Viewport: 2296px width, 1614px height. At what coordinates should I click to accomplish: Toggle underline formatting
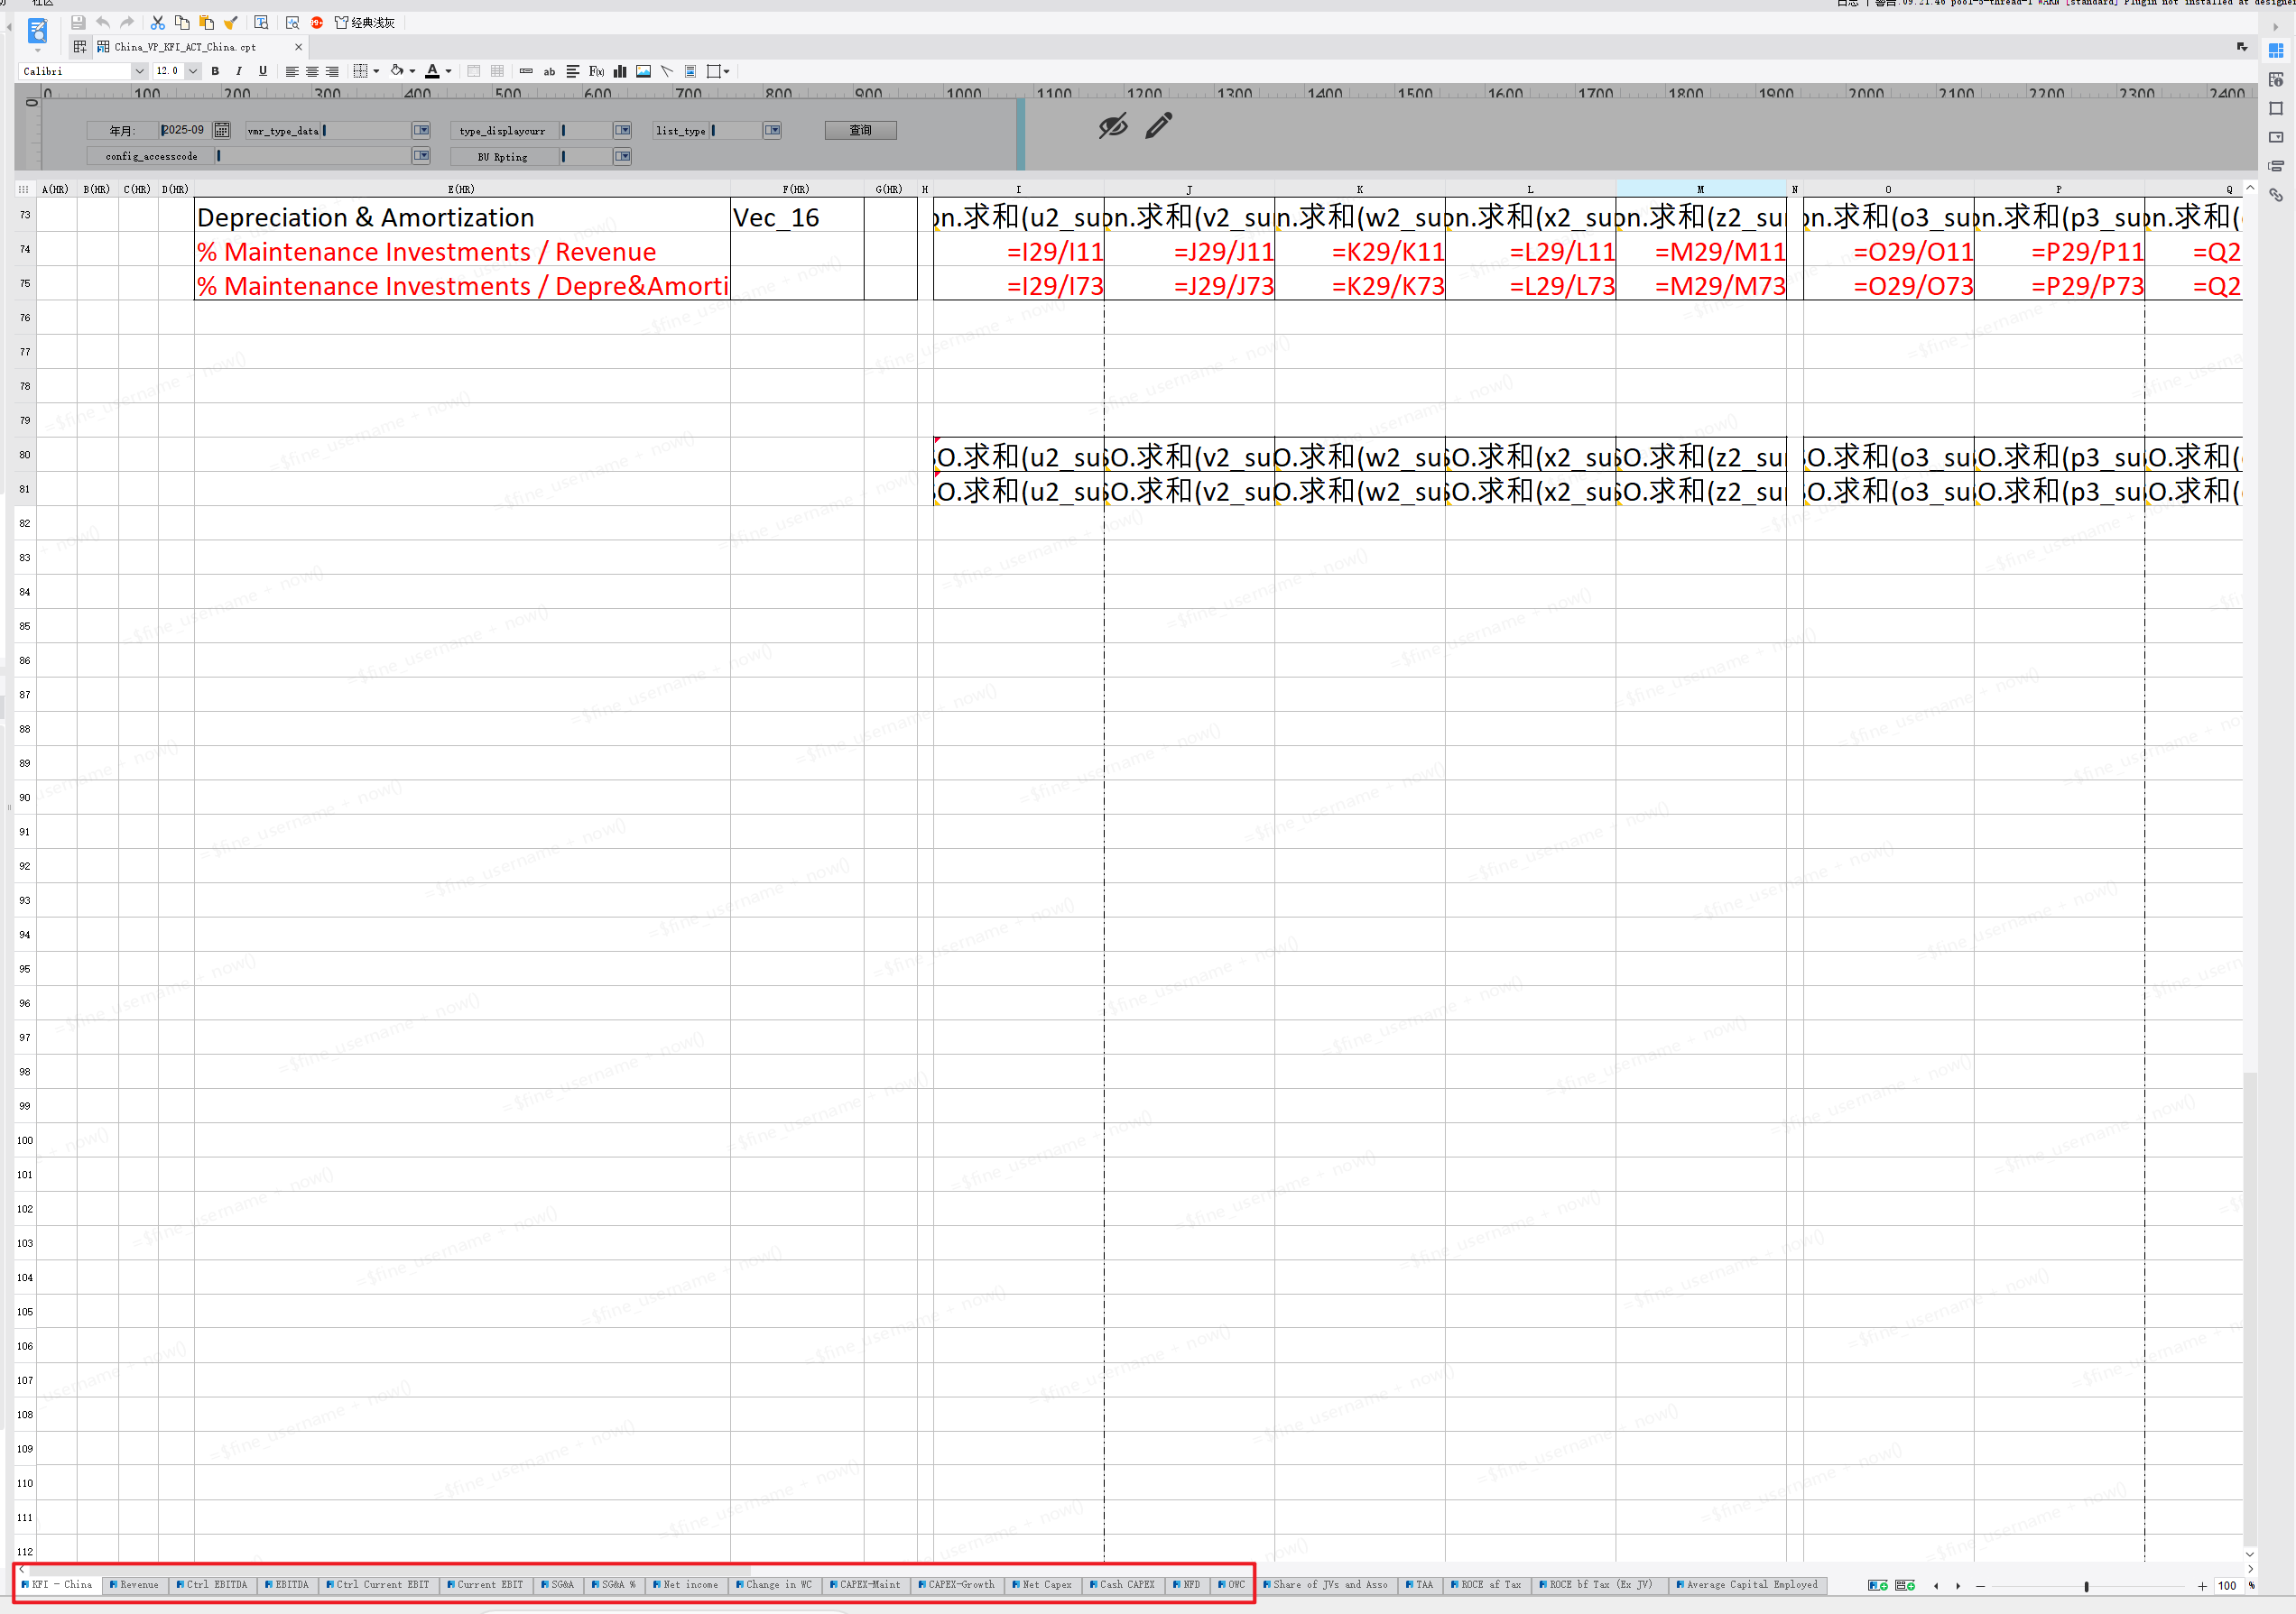pyautogui.click(x=263, y=71)
